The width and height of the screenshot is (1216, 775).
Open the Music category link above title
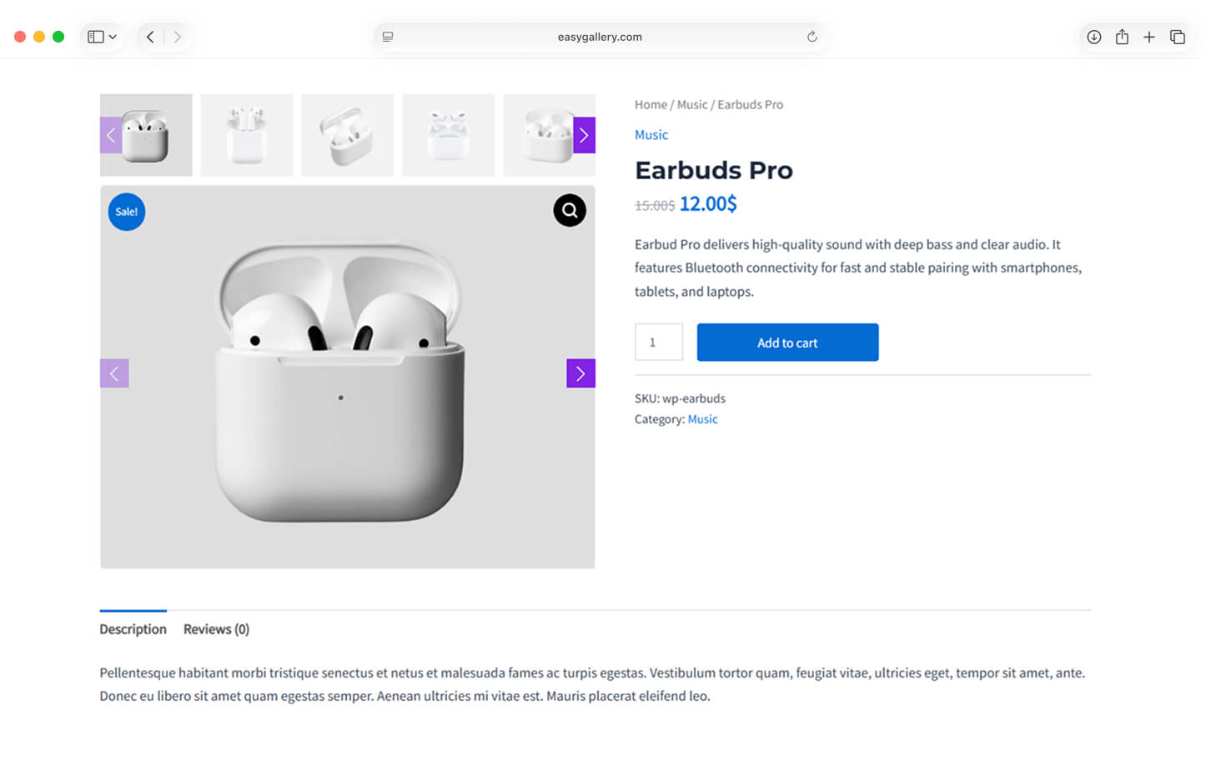pyautogui.click(x=651, y=135)
